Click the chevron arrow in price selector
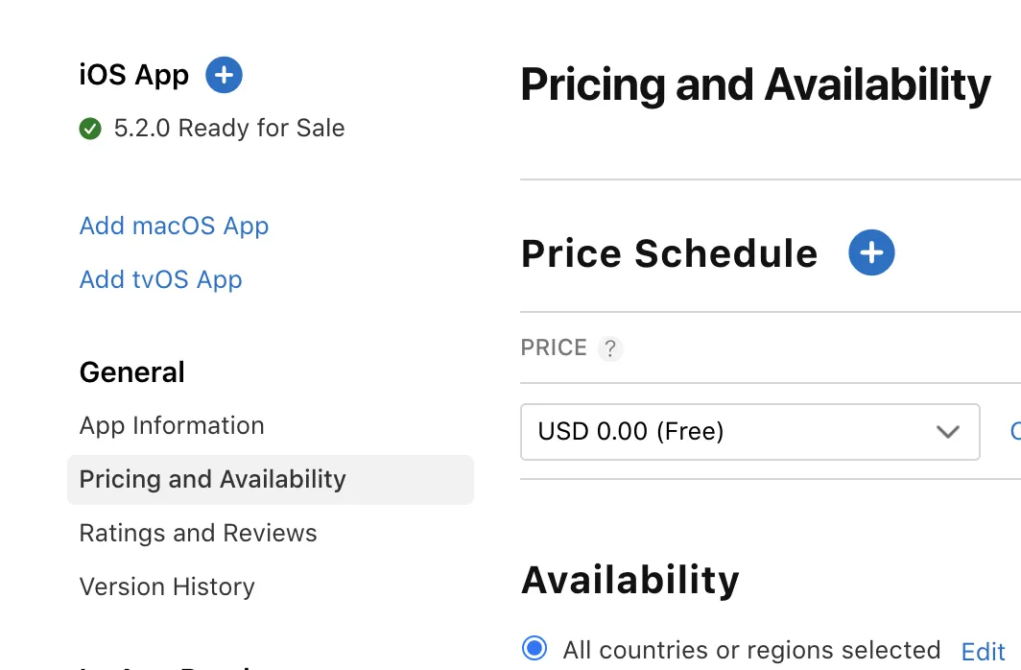The width and height of the screenshot is (1021, 670). tap(947, 432)
